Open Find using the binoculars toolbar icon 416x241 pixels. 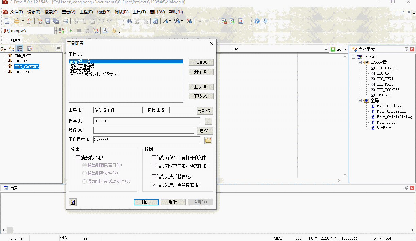tap(129, 21)
